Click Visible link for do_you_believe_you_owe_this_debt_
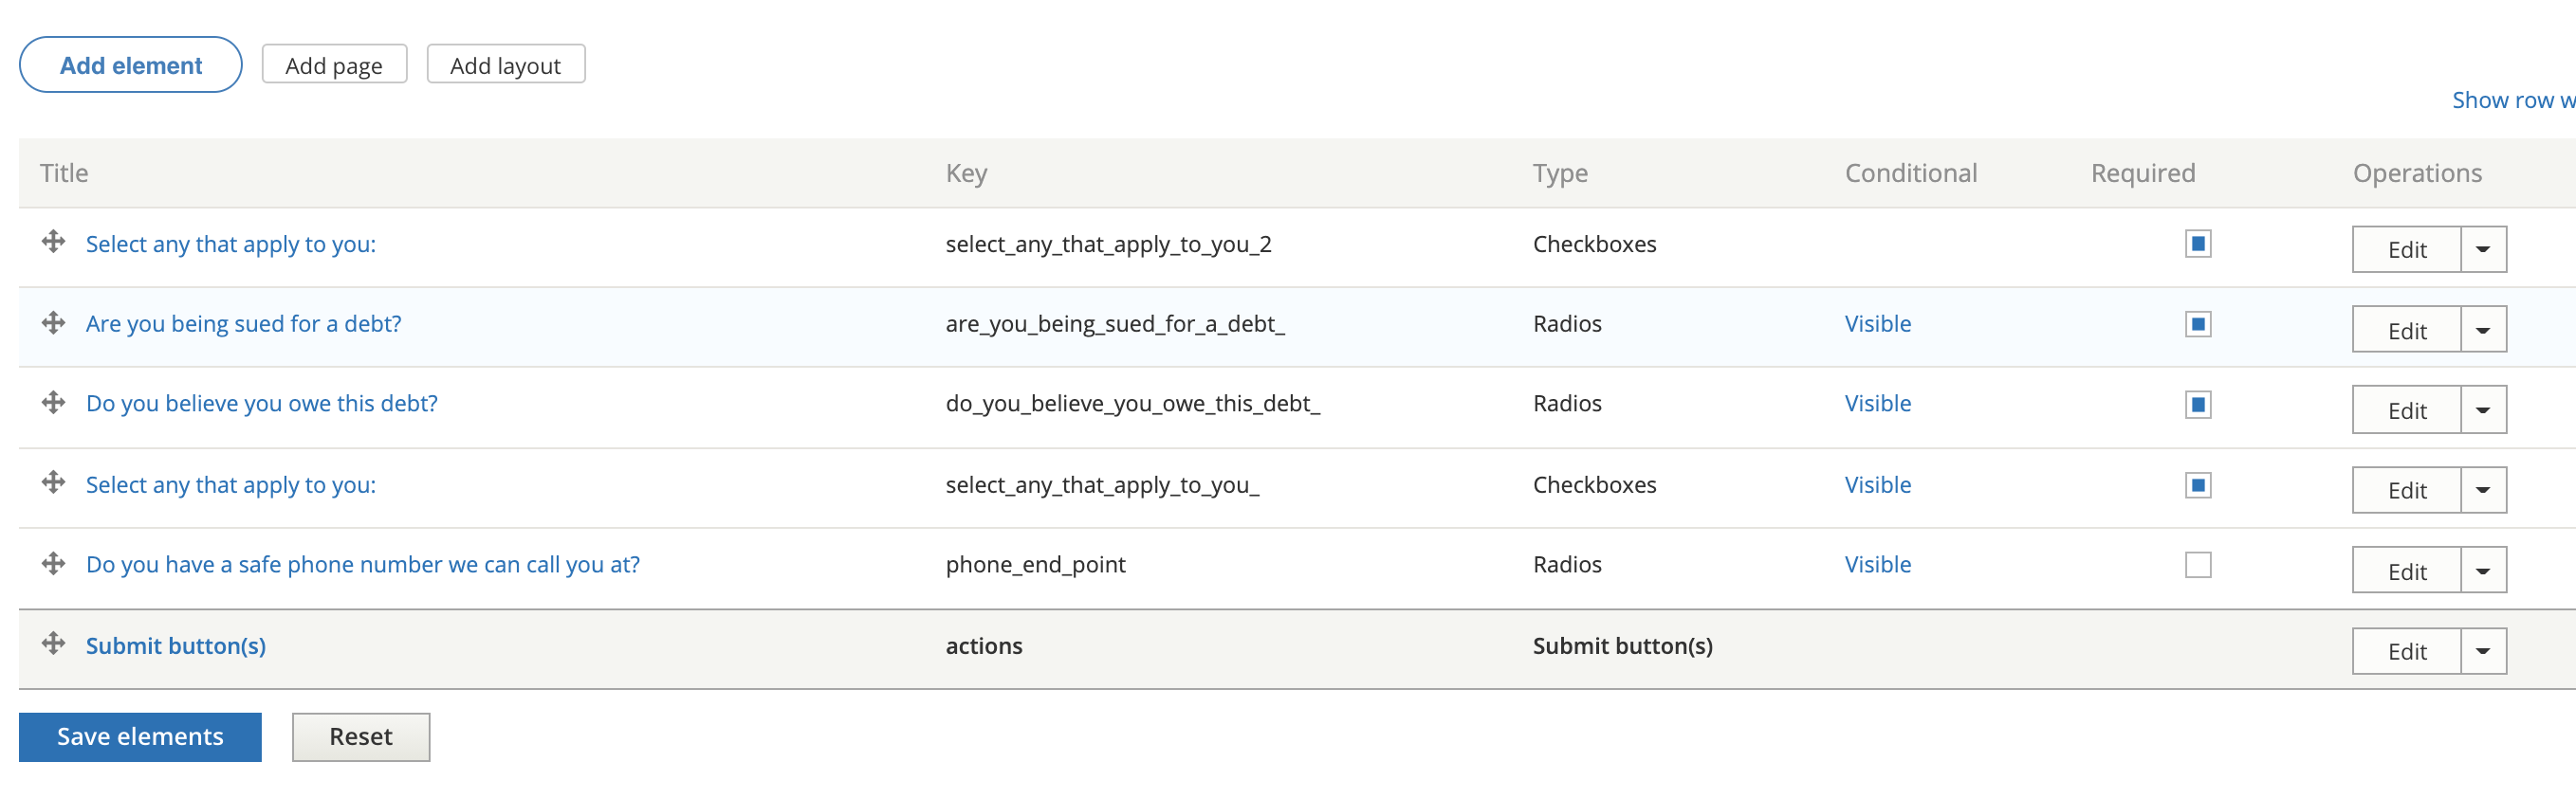 (x=1878, y=404)
